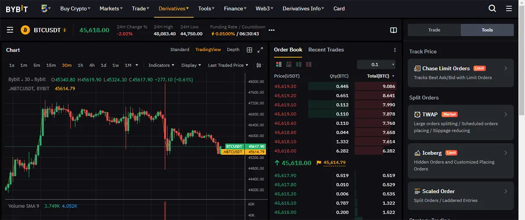Open the Last Traded Price dropdown
Image resolution: width=525 pixels, height=220 pixels.
[x=228, y=65]
